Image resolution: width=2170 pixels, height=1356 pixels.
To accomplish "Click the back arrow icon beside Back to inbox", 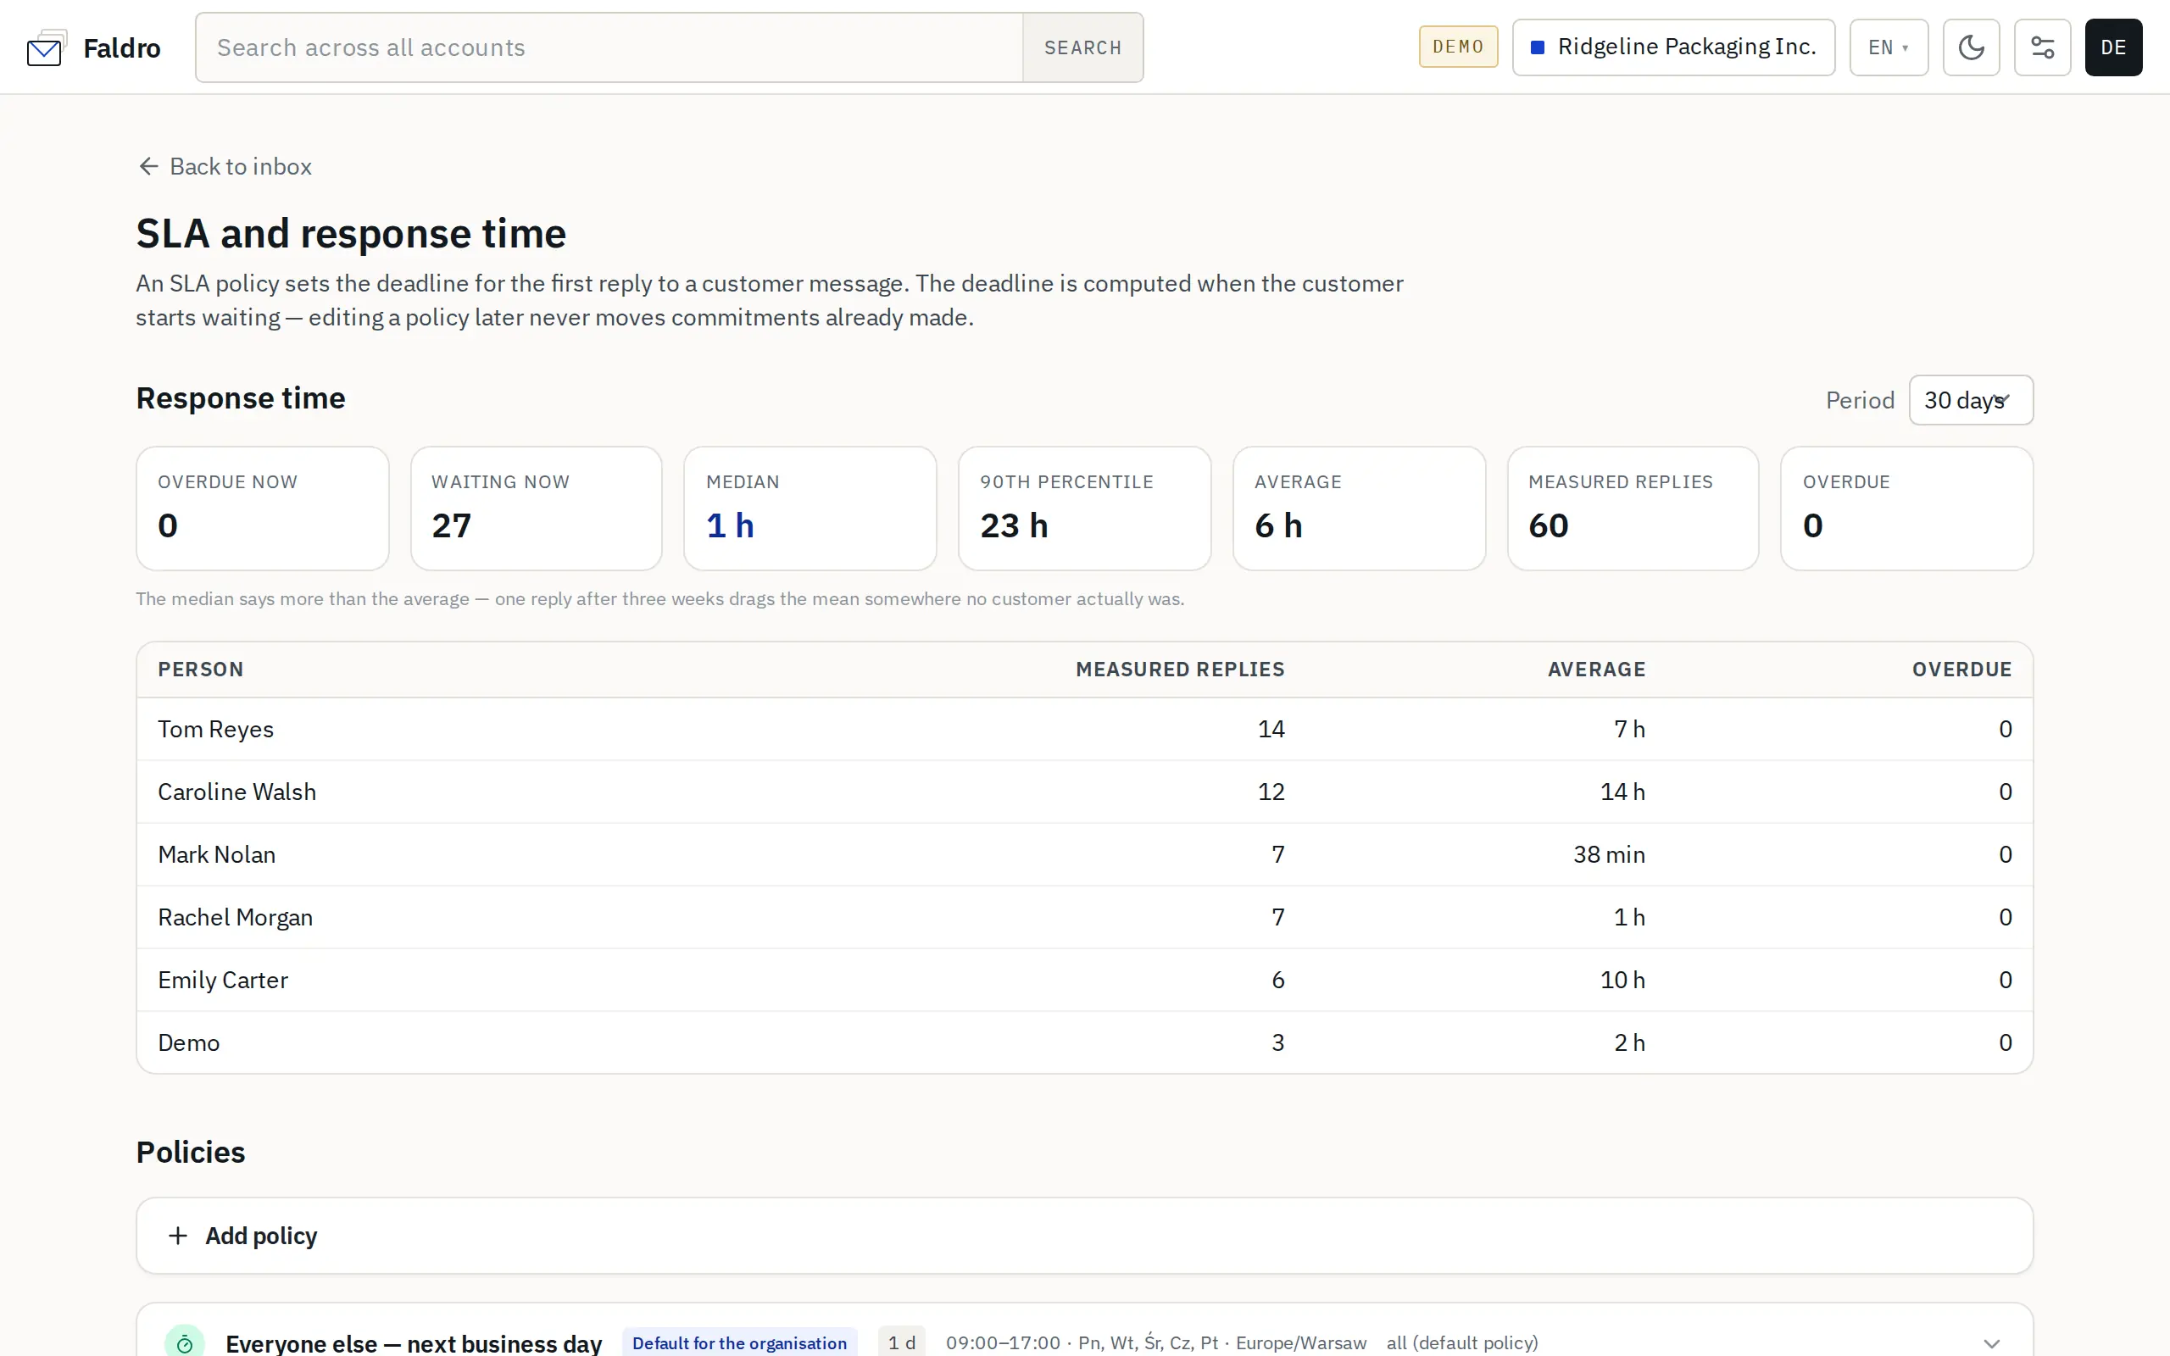I will pyautogui.click(x=149, y=167).
